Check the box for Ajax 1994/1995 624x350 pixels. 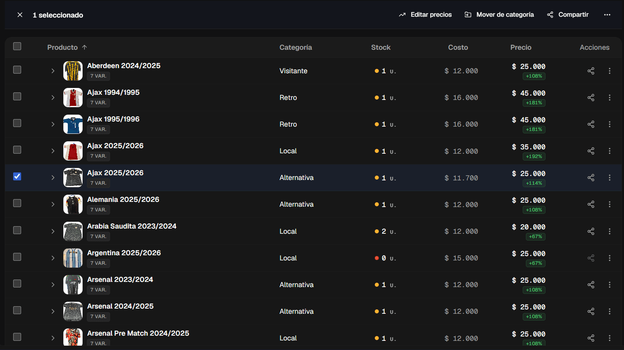tap(17, 96)
